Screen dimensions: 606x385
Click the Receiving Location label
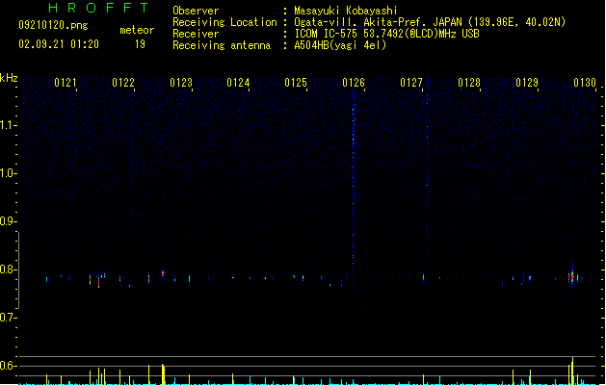[224, 22]
